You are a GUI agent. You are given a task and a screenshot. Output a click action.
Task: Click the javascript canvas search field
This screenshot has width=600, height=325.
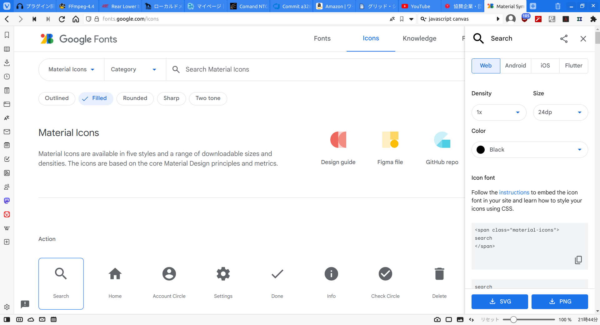[x=461, y=19]
